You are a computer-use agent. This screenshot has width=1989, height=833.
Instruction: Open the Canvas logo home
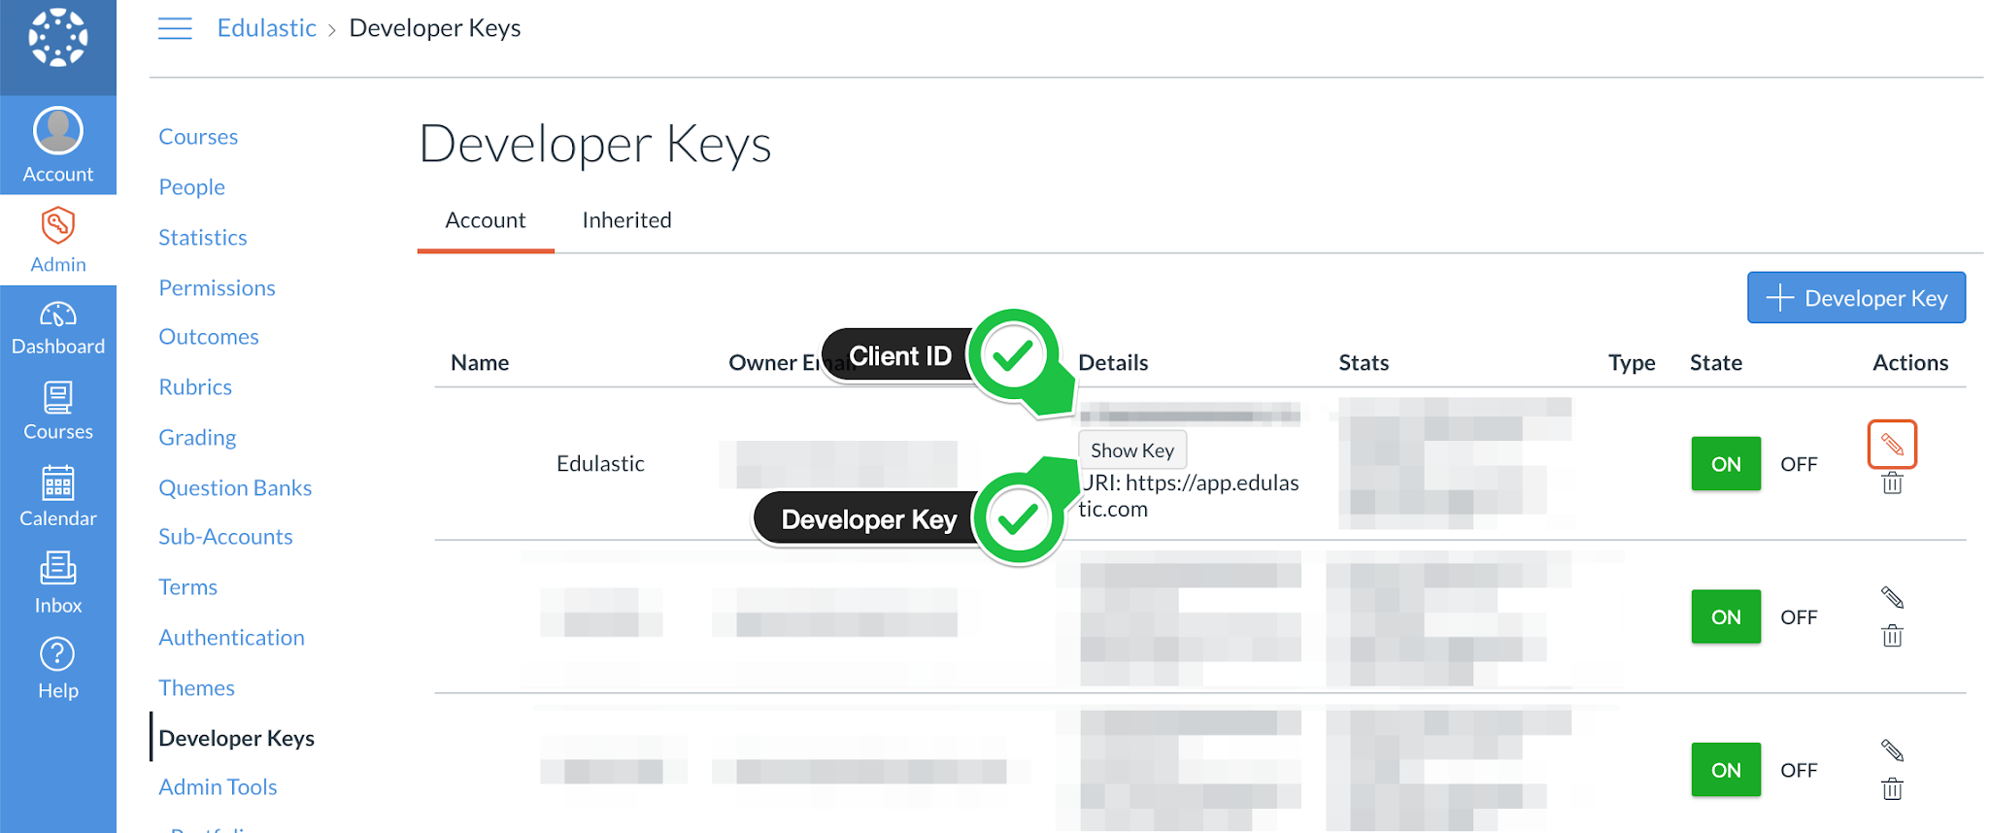[x=58, y=39]
